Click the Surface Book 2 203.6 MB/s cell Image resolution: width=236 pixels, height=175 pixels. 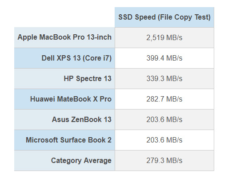pos(164,140)
